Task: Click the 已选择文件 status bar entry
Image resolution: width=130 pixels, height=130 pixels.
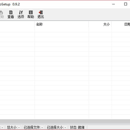Action: (x=33, y=127)
